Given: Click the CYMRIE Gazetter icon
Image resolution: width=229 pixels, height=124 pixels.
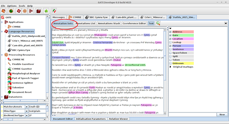Looking at the screenshot, I should (x=9, y=69).
